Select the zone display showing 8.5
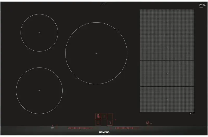208x137 pixels. (x=98, y=117)
